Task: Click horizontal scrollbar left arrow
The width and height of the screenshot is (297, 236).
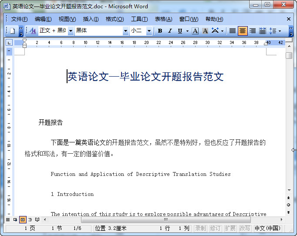Action: pyautogui.click(x=45, y=219)
